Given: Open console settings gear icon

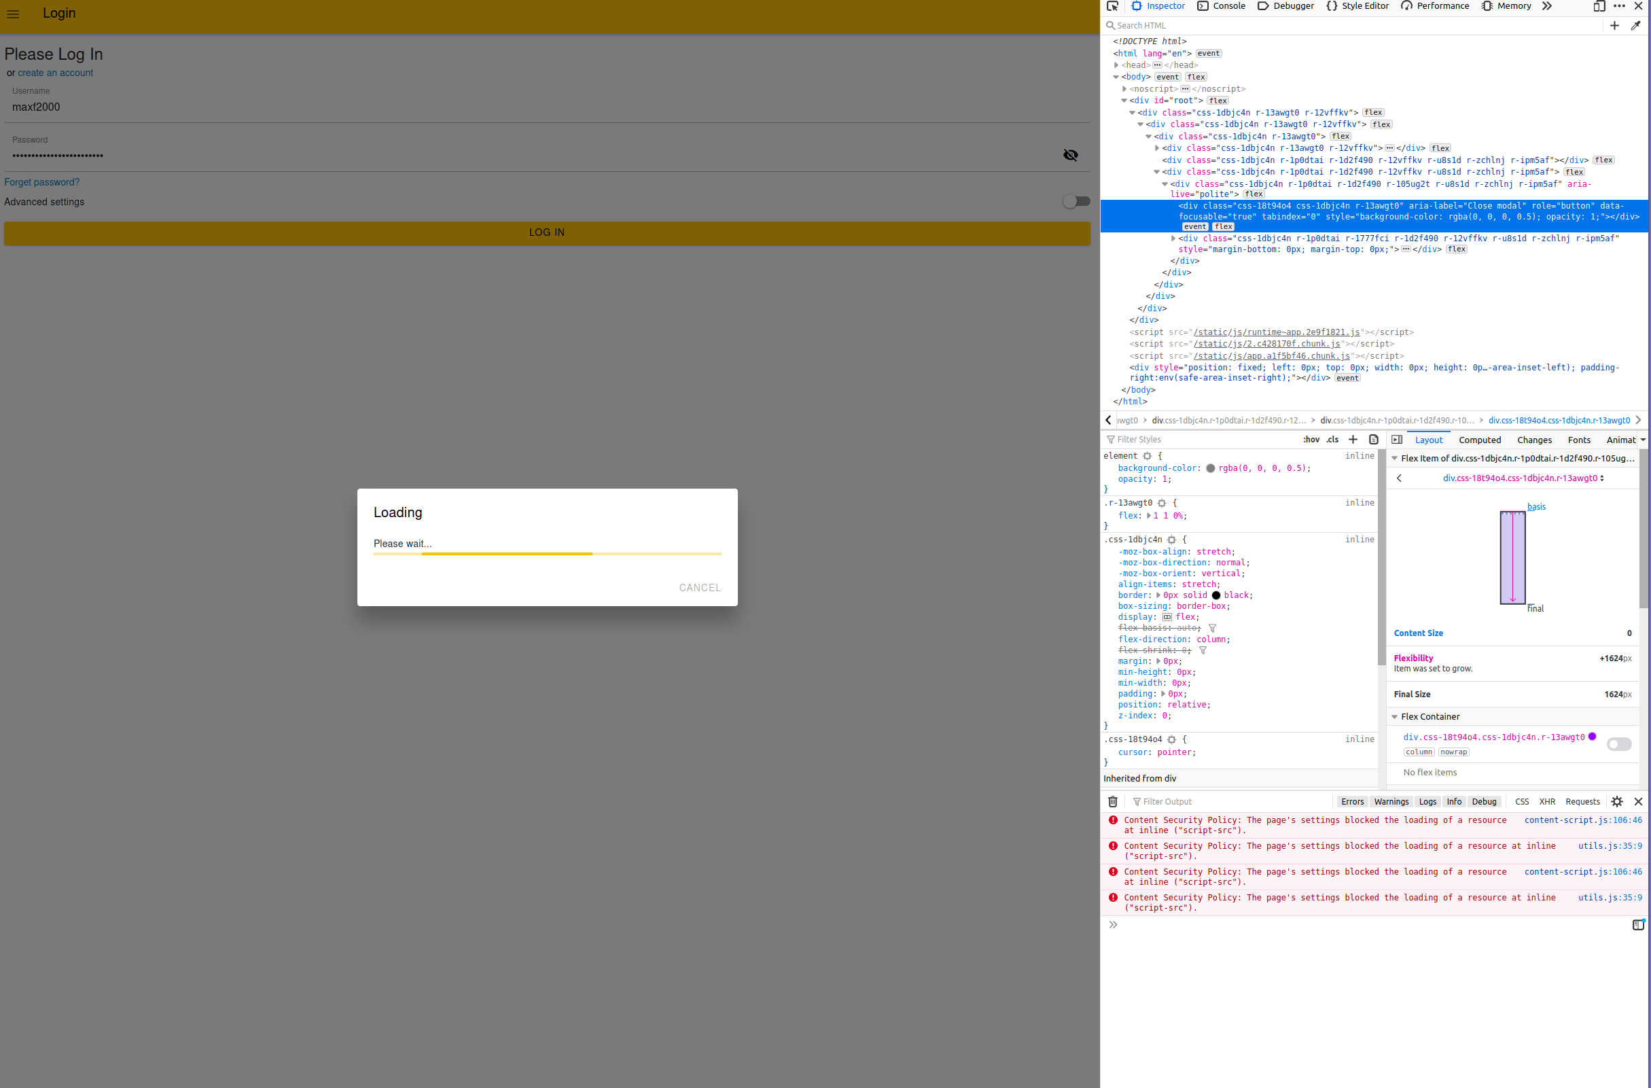Looking at the screenshot, I should [x=1617, y=801].
